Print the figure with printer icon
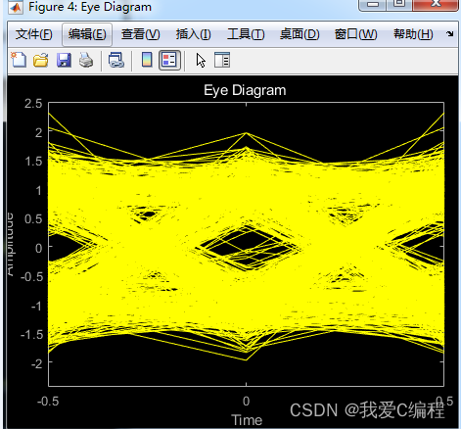 86,61
